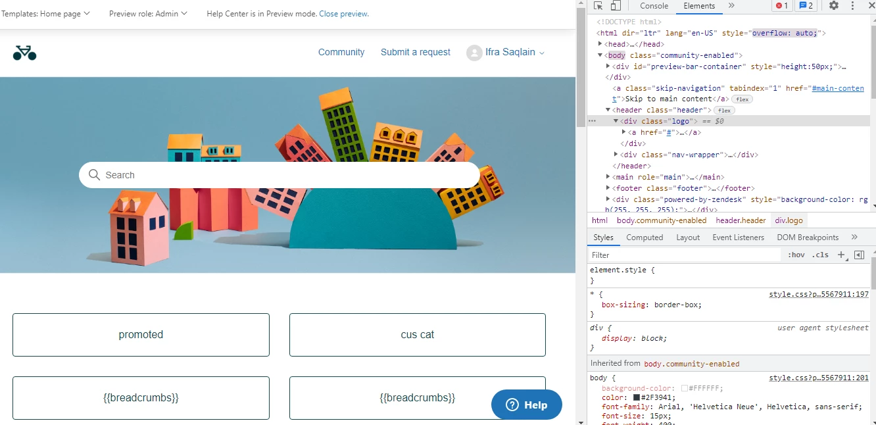This screenshot has height=425, width=876.
Task: Click the box-sizing: border-box declaration
Action: coord(652,305)
